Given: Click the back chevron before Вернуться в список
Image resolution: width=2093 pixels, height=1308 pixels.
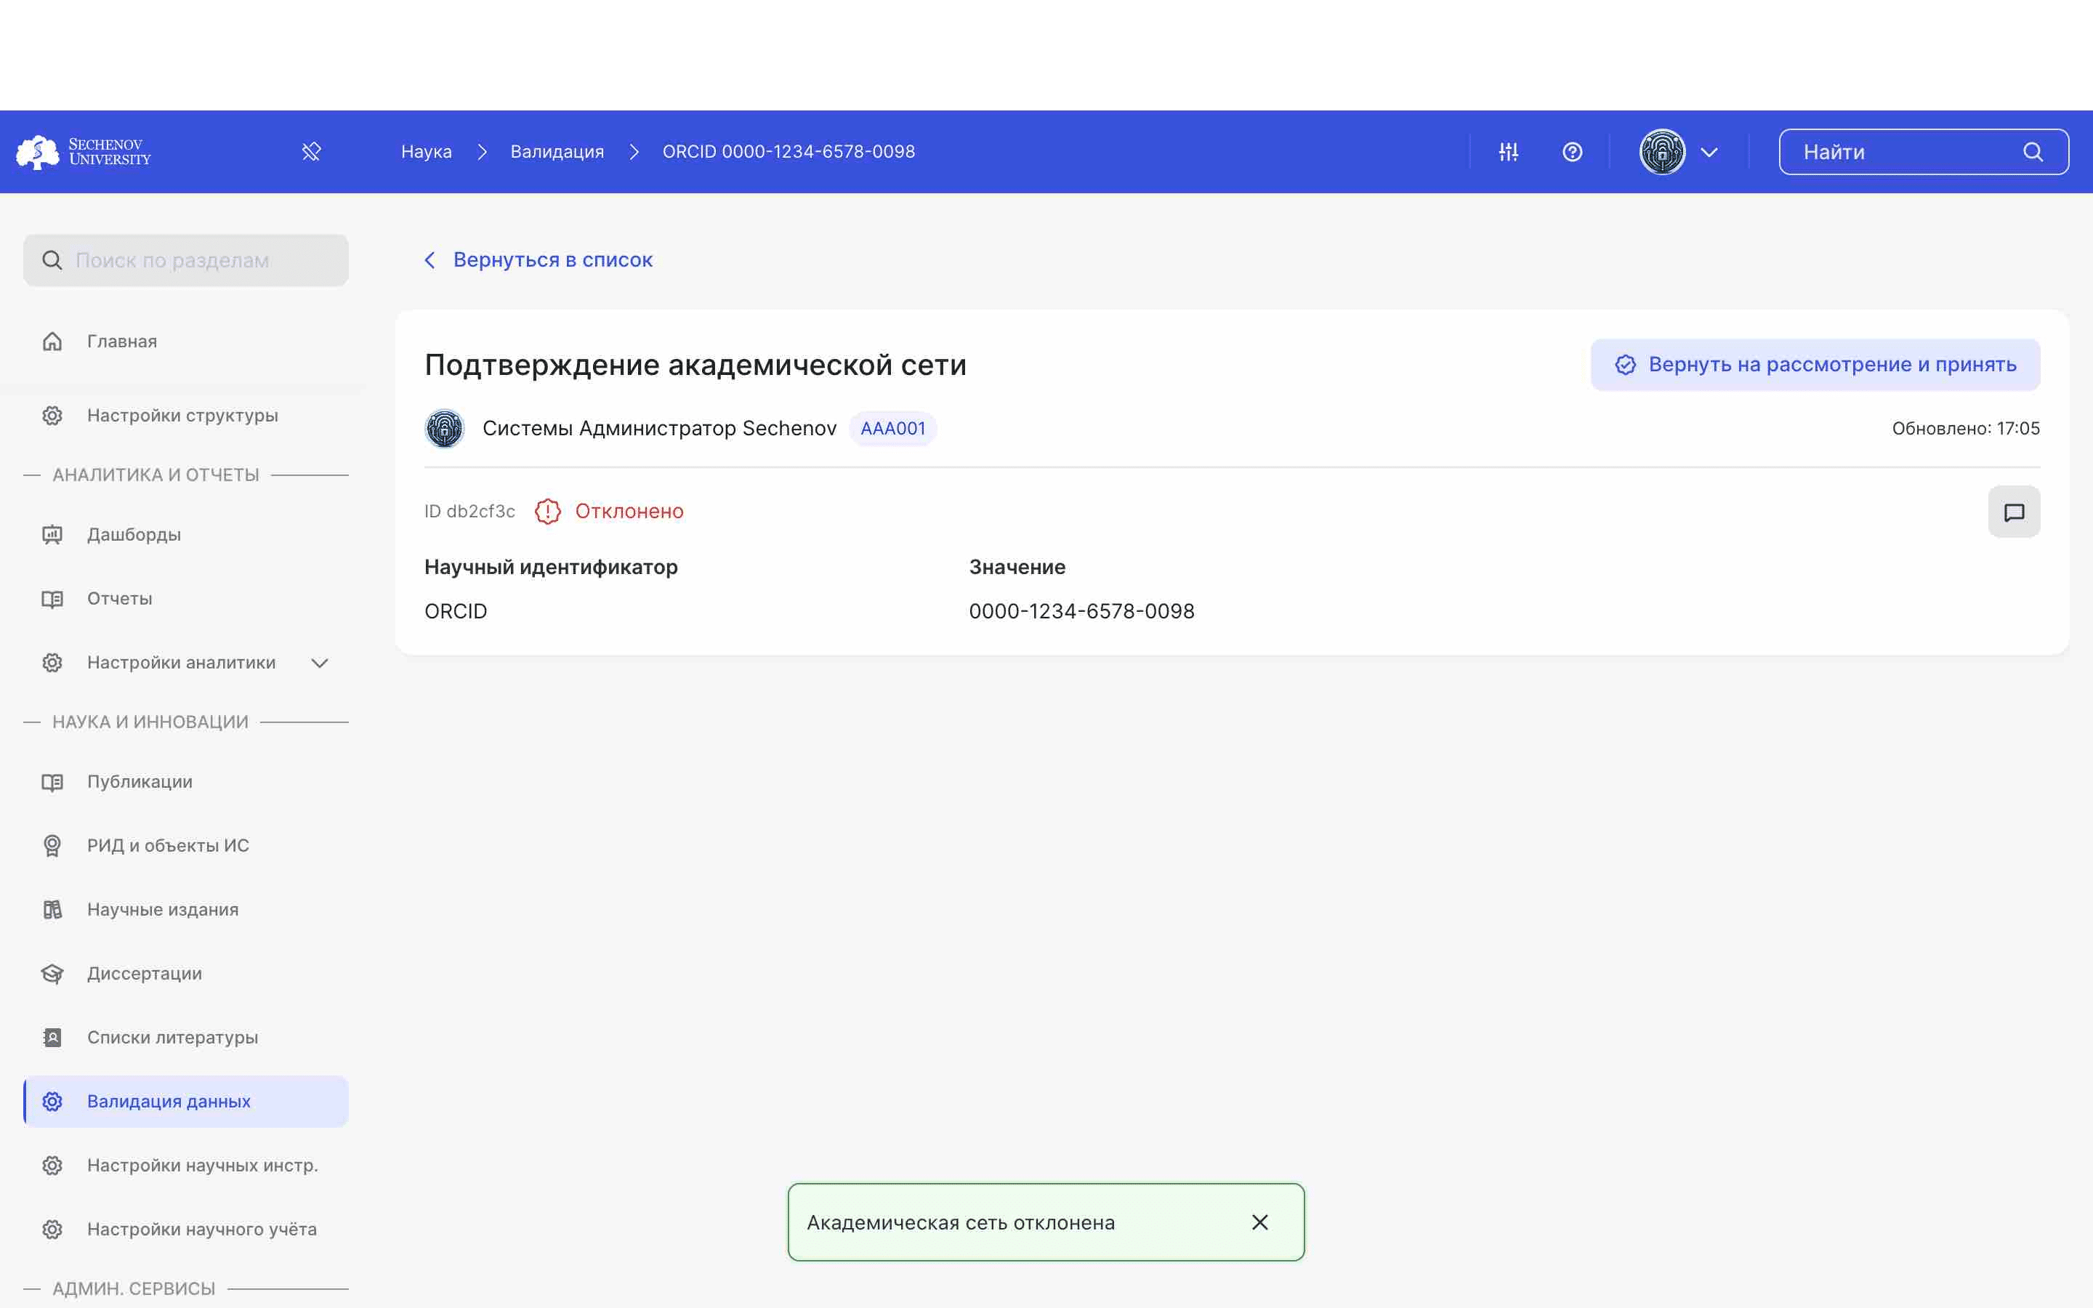Looking at the screenshot, I should coord(430,260).
